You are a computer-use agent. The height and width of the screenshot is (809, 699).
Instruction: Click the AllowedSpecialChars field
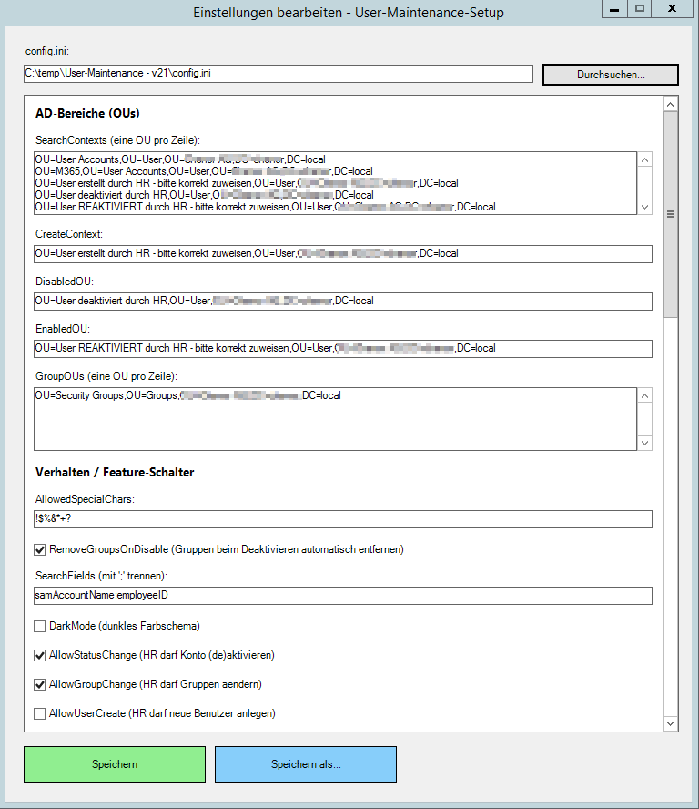(x=343, y=519)
